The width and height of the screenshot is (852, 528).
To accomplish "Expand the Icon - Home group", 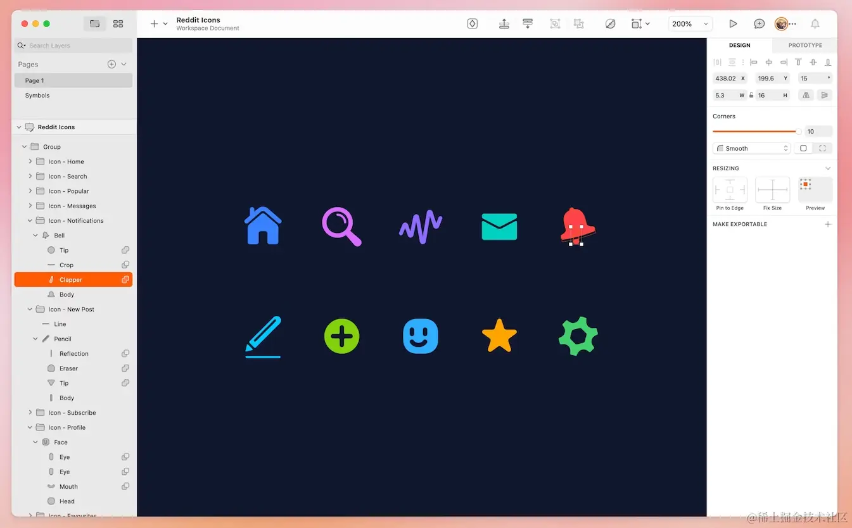I will tap(30, 161).
